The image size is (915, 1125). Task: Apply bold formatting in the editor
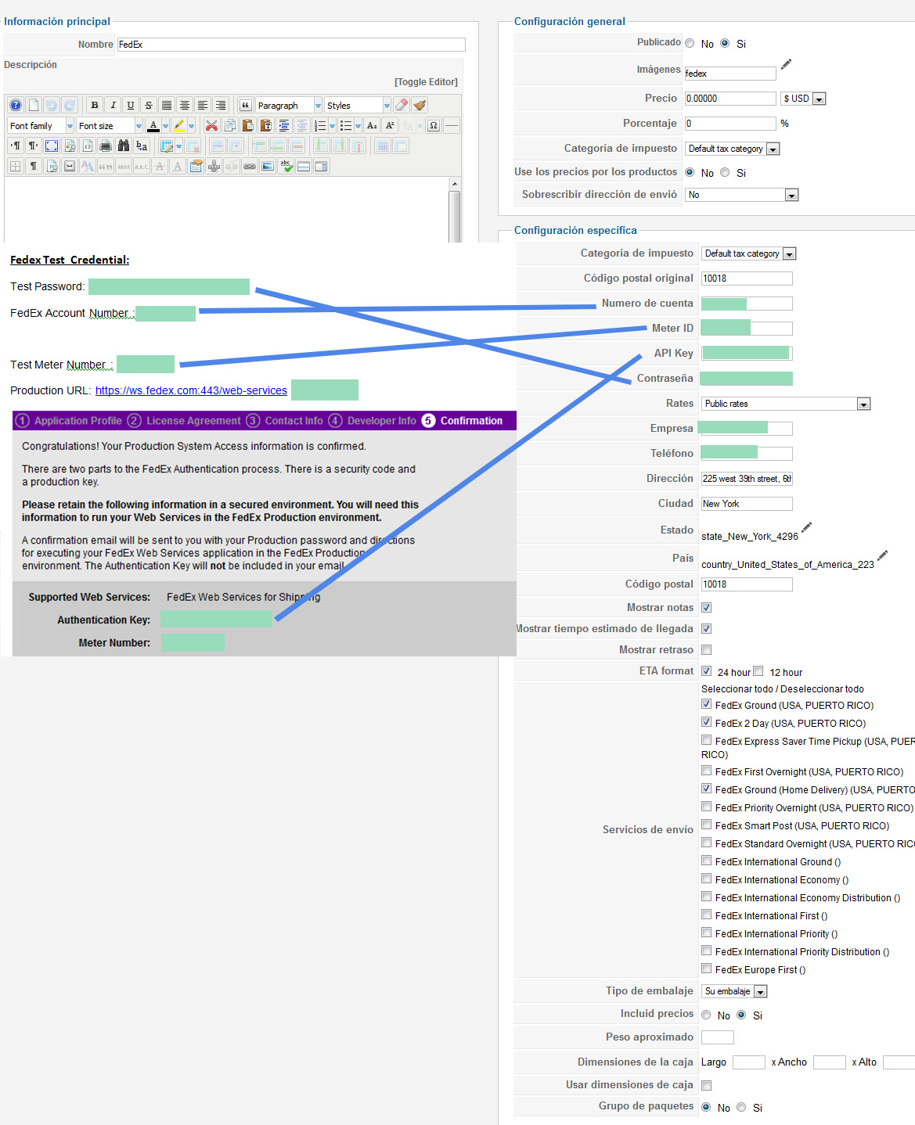(95, 105)
